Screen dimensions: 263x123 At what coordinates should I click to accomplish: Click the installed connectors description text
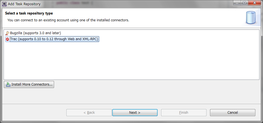pos(68,20)
